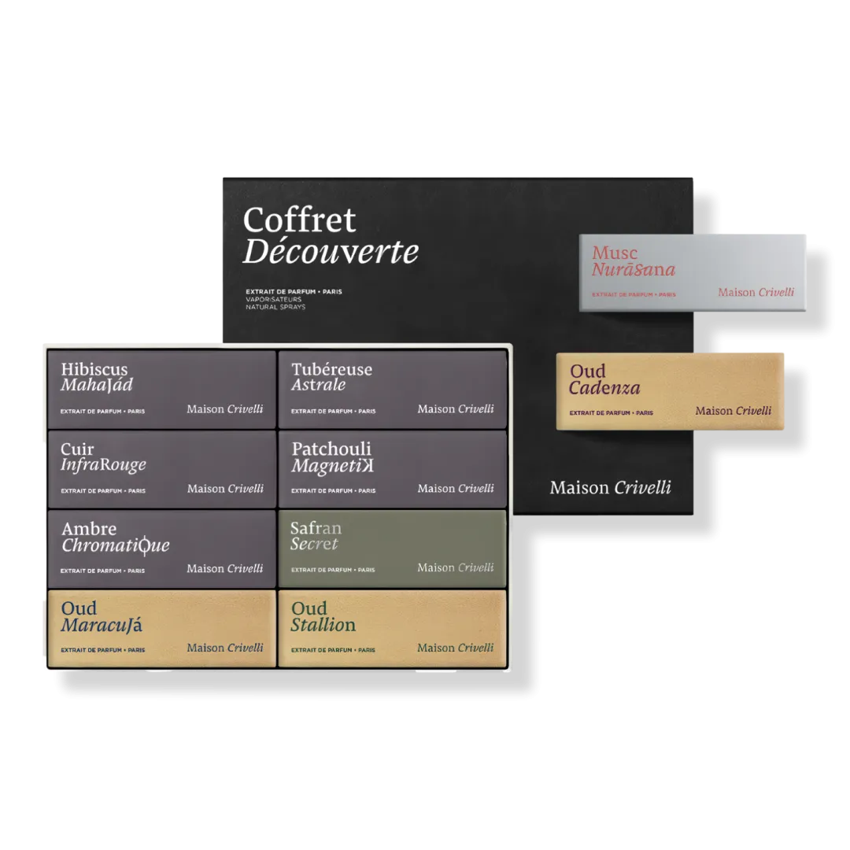Click Maison Crivelli logo on Hibiscus Mahajád box

[x=225, y=409]
